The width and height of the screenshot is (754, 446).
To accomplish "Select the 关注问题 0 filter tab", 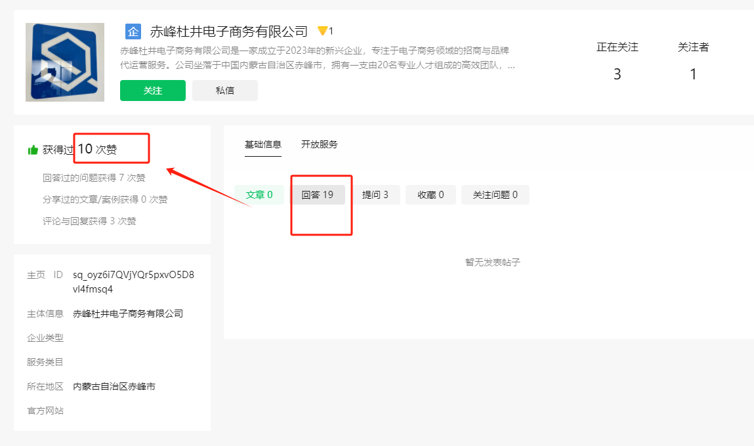I will (495, 195).
